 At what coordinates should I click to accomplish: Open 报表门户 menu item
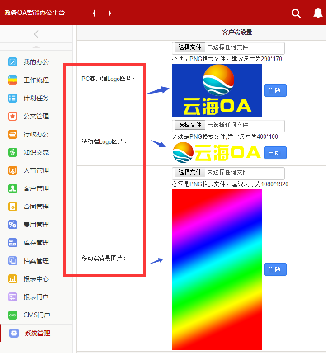(x=36, y=297)
